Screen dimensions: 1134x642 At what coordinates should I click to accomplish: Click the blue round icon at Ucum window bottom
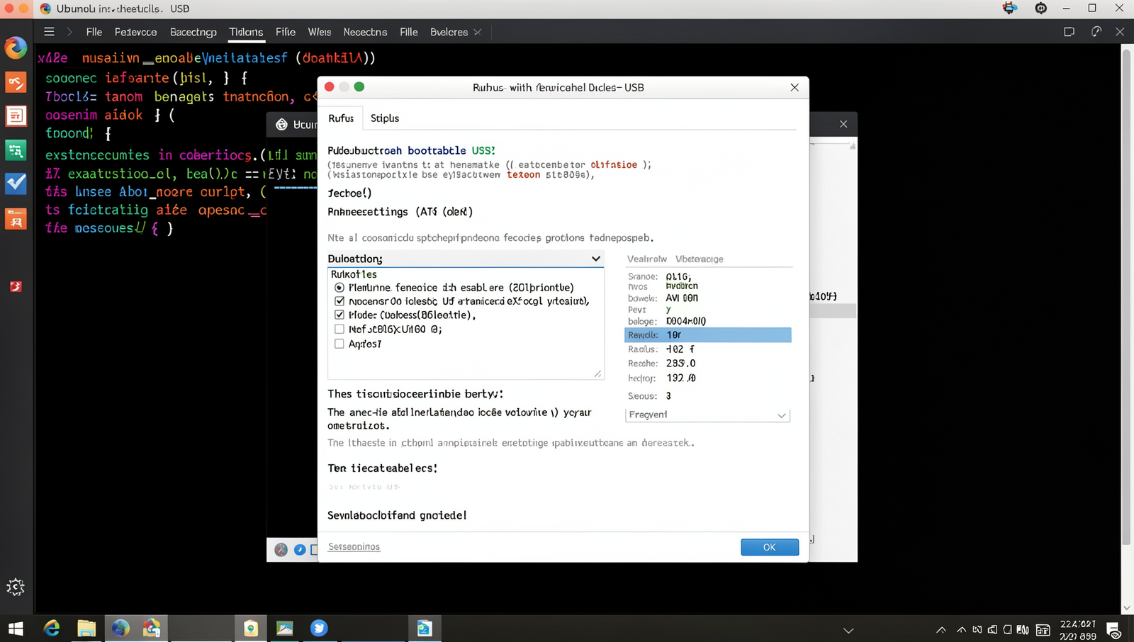(300, 550)
